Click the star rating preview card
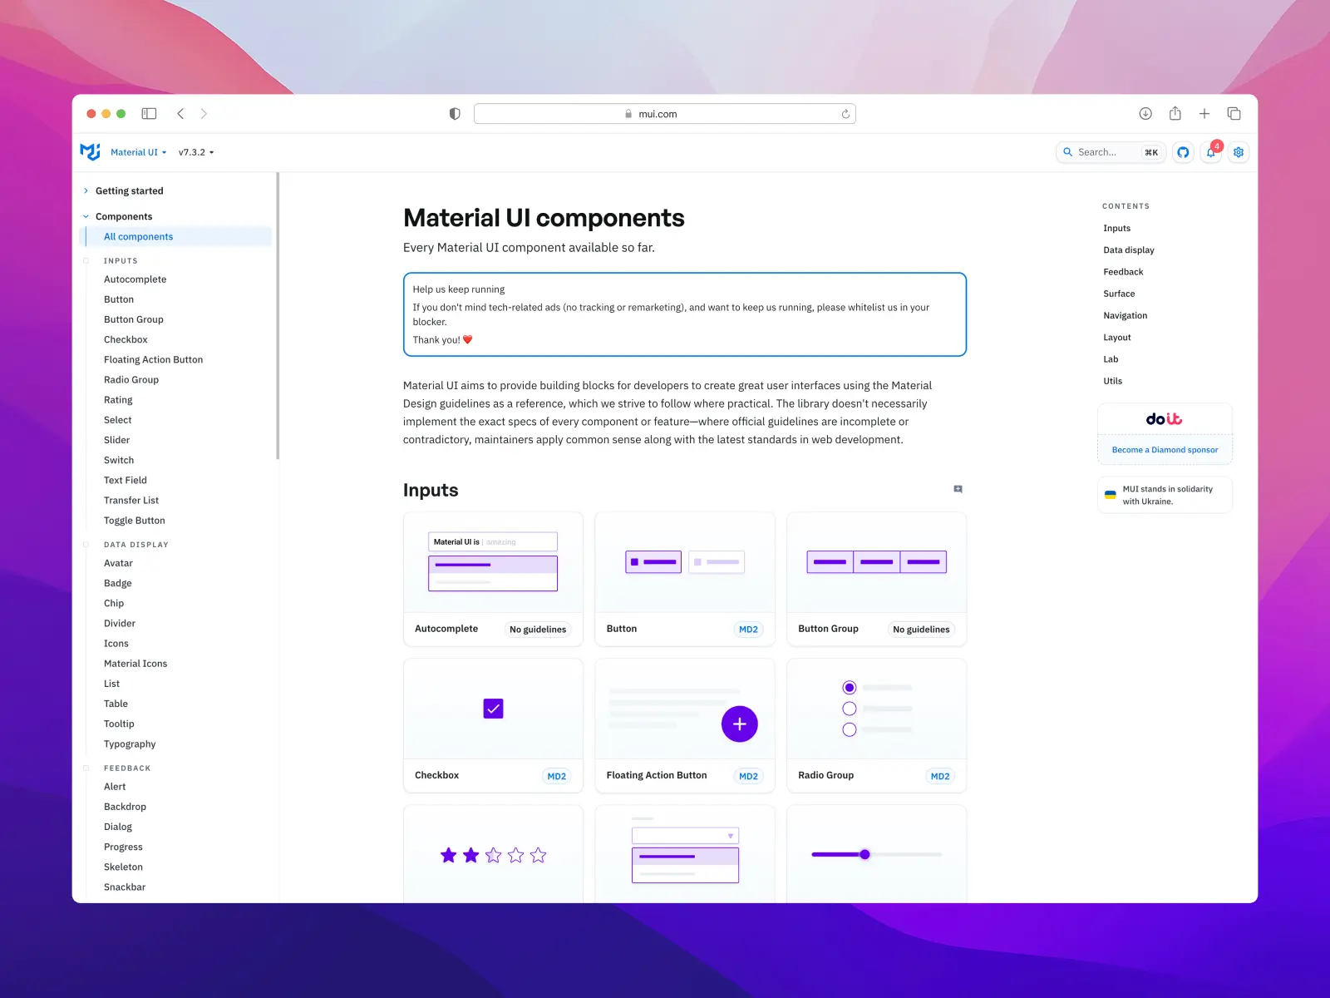The width and height of the screenshot is (1330, 998). coord(493,854)
